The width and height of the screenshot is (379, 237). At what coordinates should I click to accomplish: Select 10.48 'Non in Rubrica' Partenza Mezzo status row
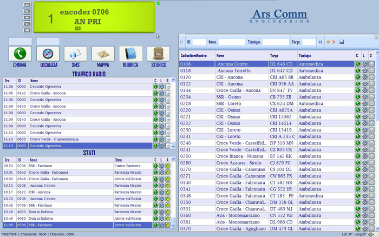(x=77, y=212)
